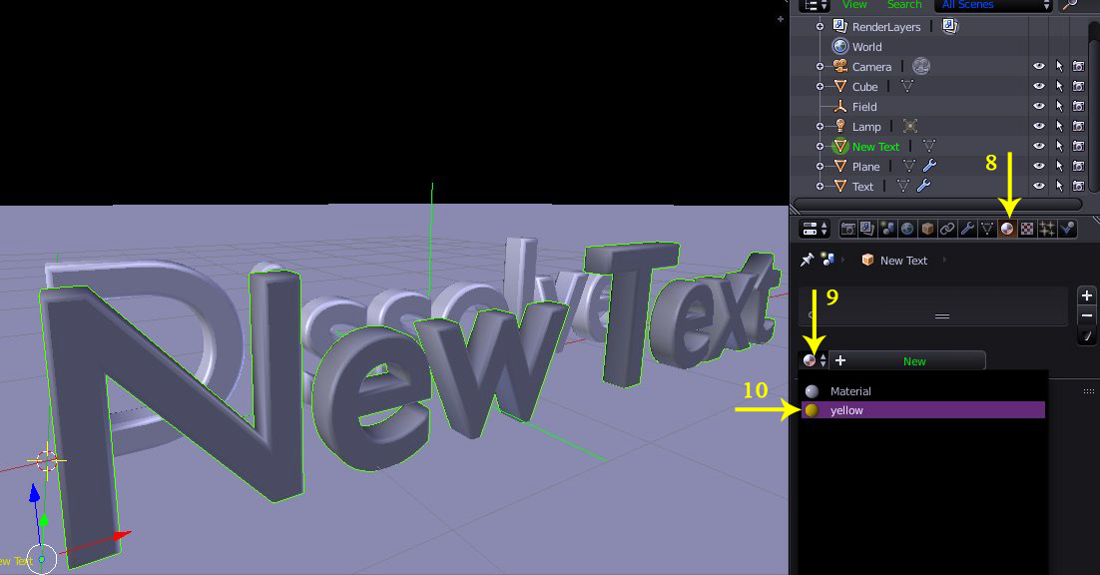Open the View menu in the outliner
1100x575 pixels.
point(854,5)
